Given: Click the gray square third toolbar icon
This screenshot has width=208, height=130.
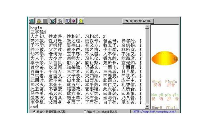Looking at the screenshot, I should 45,21.
